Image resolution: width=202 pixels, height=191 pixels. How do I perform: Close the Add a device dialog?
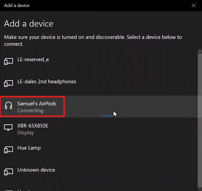(193, 5)
